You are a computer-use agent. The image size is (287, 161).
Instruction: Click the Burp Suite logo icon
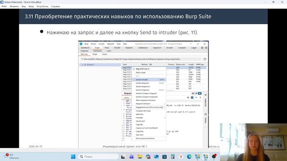81,44
